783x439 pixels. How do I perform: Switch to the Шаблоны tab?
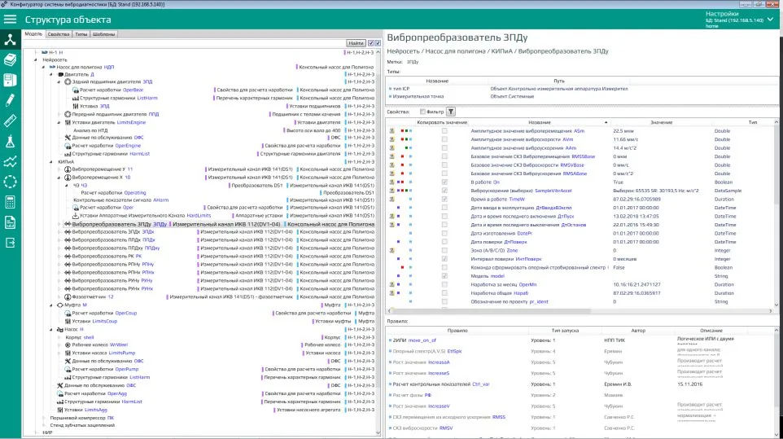click(103, 34)
